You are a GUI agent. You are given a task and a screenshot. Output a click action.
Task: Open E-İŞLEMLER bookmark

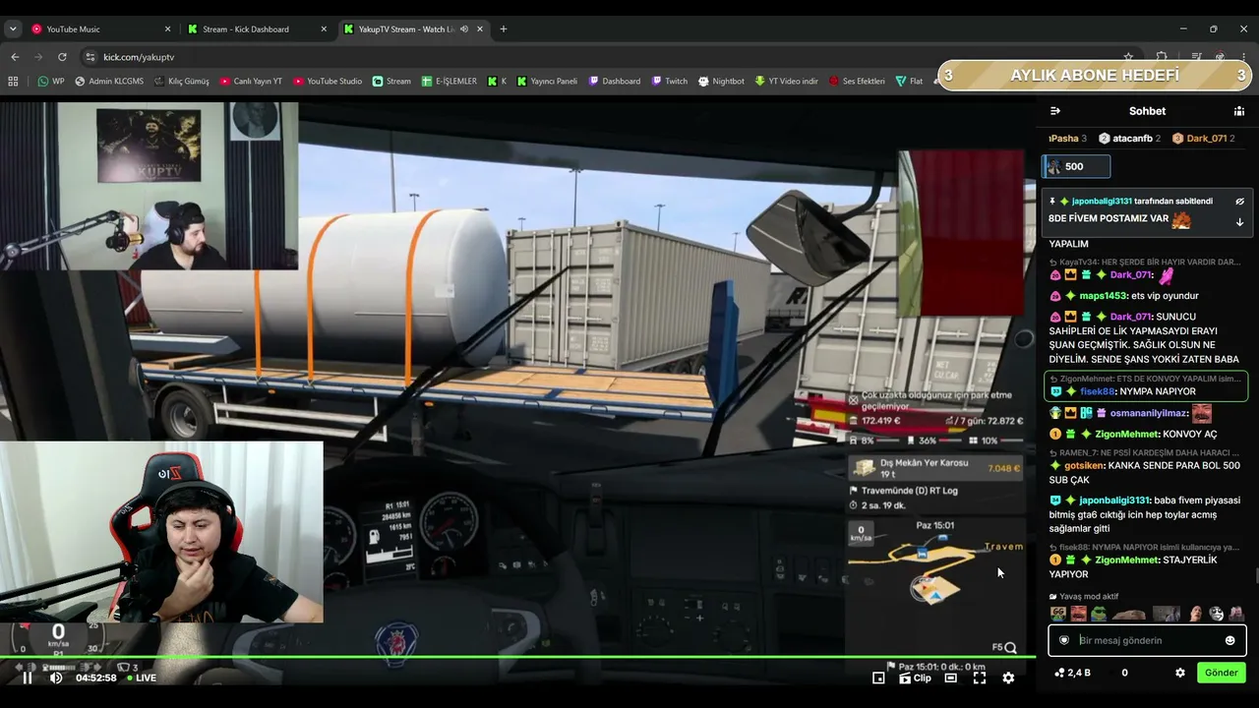point(450,82)
